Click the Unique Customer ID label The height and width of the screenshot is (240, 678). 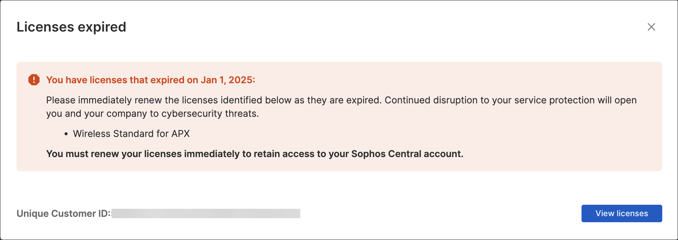[63, 213]
